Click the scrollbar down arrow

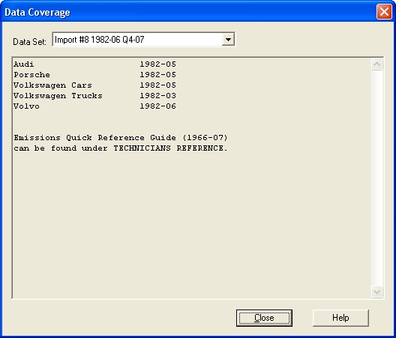pyautogui.click(x=376, y=292)
